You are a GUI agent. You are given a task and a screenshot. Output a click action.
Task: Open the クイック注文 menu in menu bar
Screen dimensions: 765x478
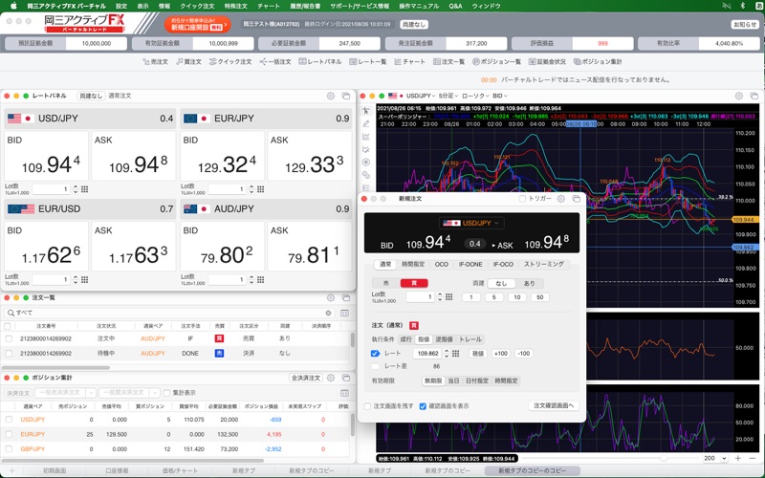[x=197, y=6]
